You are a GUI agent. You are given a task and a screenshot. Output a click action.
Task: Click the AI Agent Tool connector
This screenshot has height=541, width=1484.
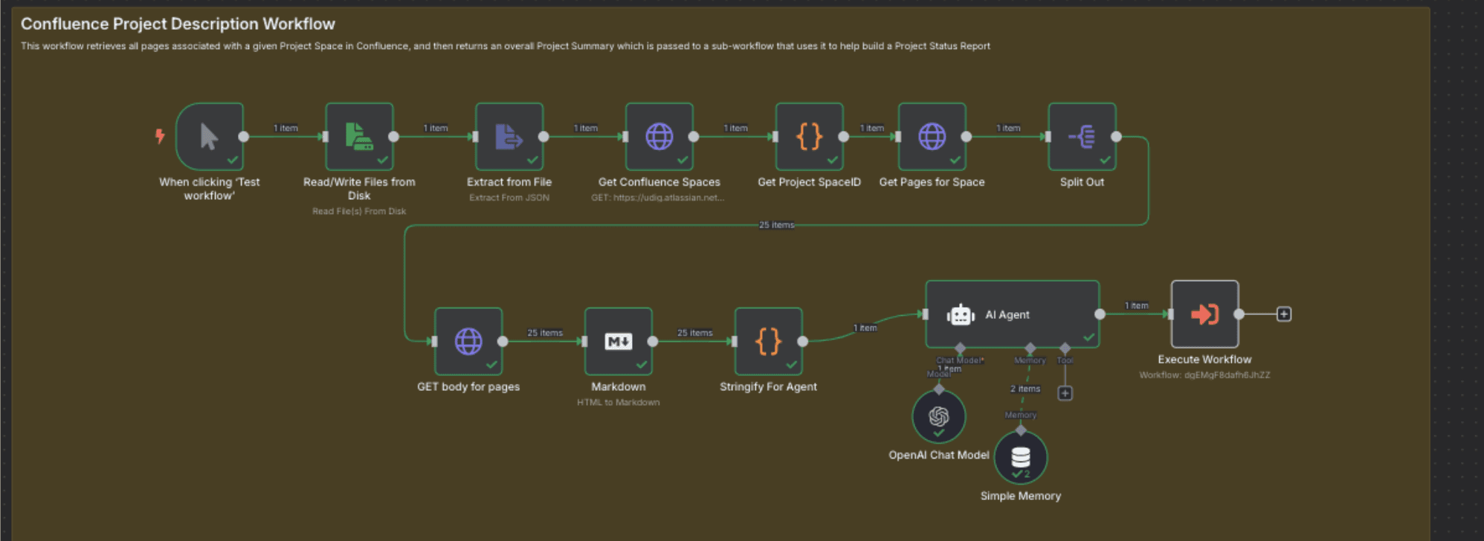click(1065, 349)
